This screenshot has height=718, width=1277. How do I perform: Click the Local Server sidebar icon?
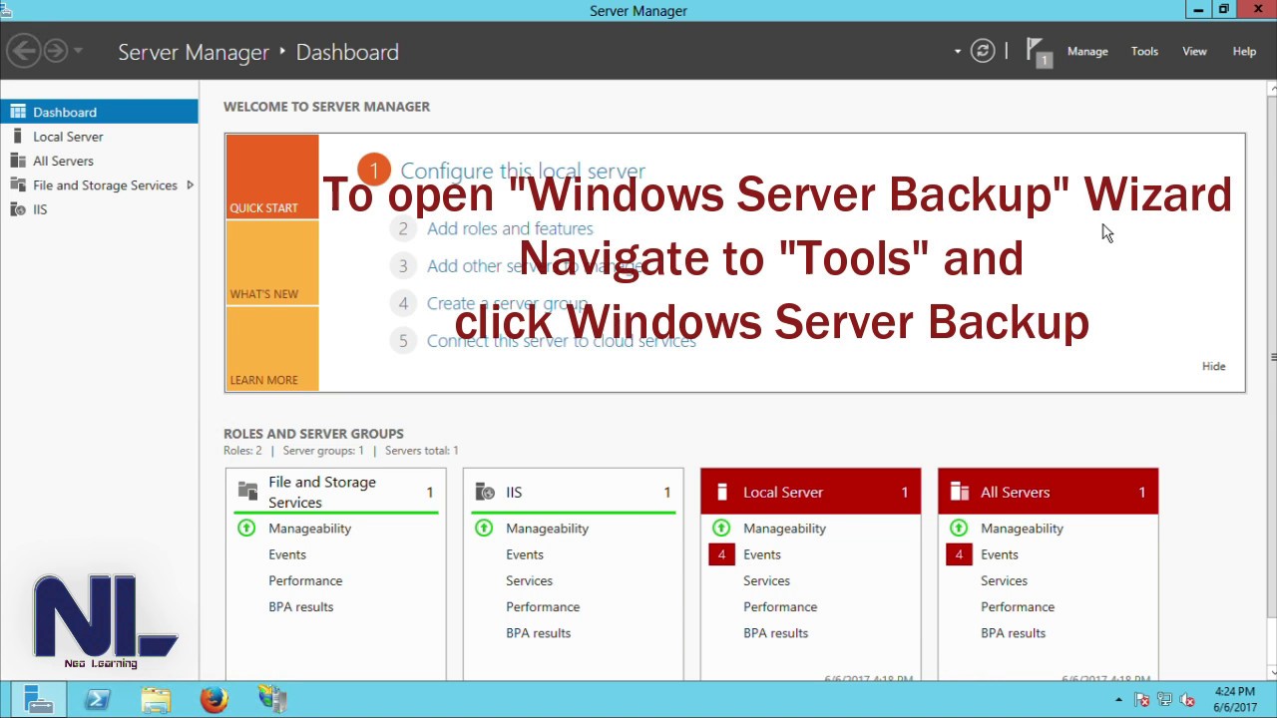[17, 136]
